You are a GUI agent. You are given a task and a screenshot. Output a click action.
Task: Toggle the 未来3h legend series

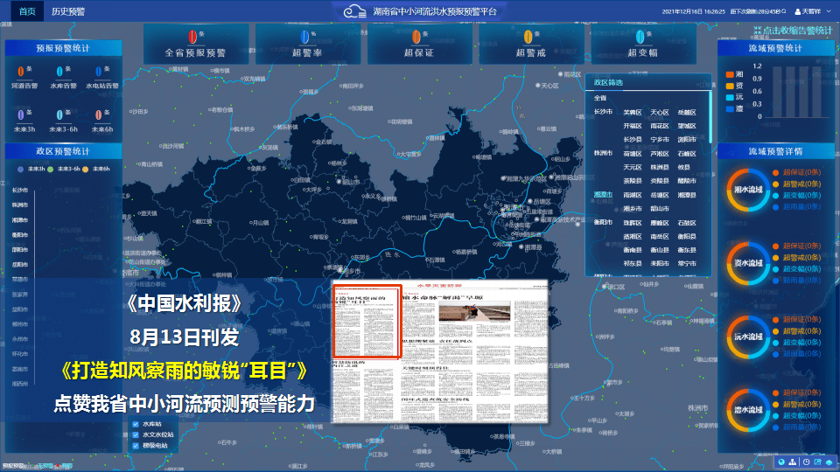31,169
